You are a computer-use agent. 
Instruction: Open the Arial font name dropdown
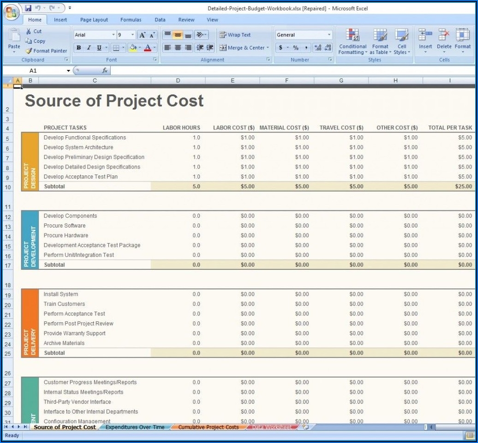click(x=114, y=35)
